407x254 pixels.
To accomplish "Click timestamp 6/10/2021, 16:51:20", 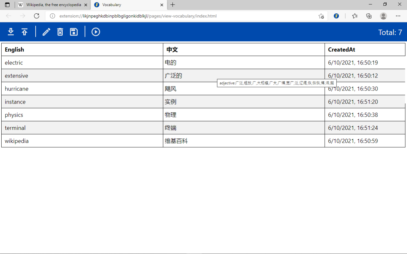I will [x=353, y=102].
